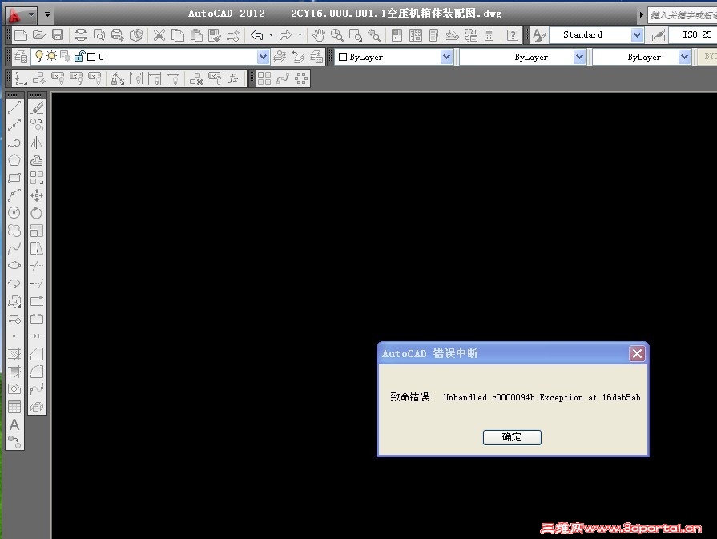
Task: Open the Properties palette icon
Action: [x=397, y=34]
